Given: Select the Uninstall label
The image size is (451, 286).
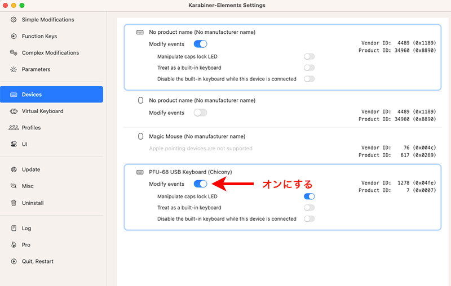Looking at the screenshot, I should (33, 203).
